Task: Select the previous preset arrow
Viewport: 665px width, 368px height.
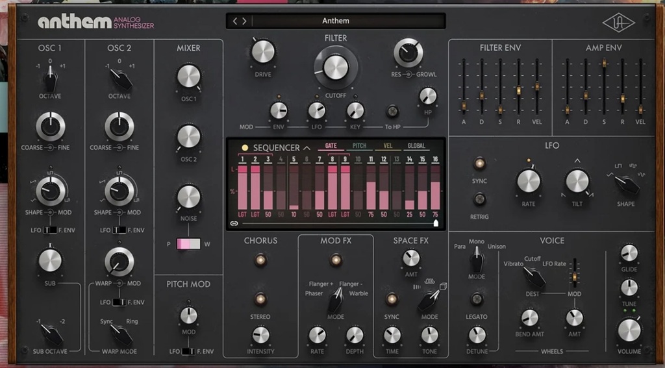Action: [x=235, y=21]
